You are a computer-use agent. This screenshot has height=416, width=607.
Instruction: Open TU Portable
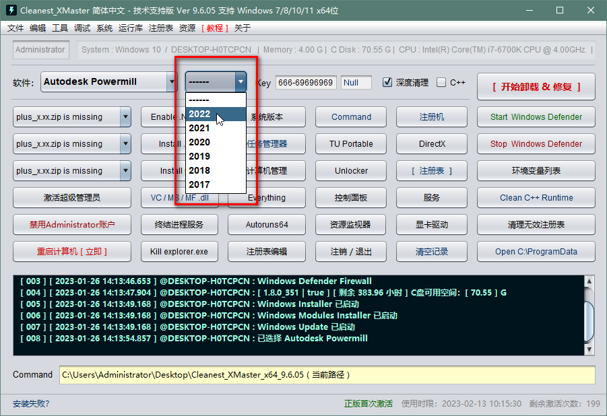351,143
